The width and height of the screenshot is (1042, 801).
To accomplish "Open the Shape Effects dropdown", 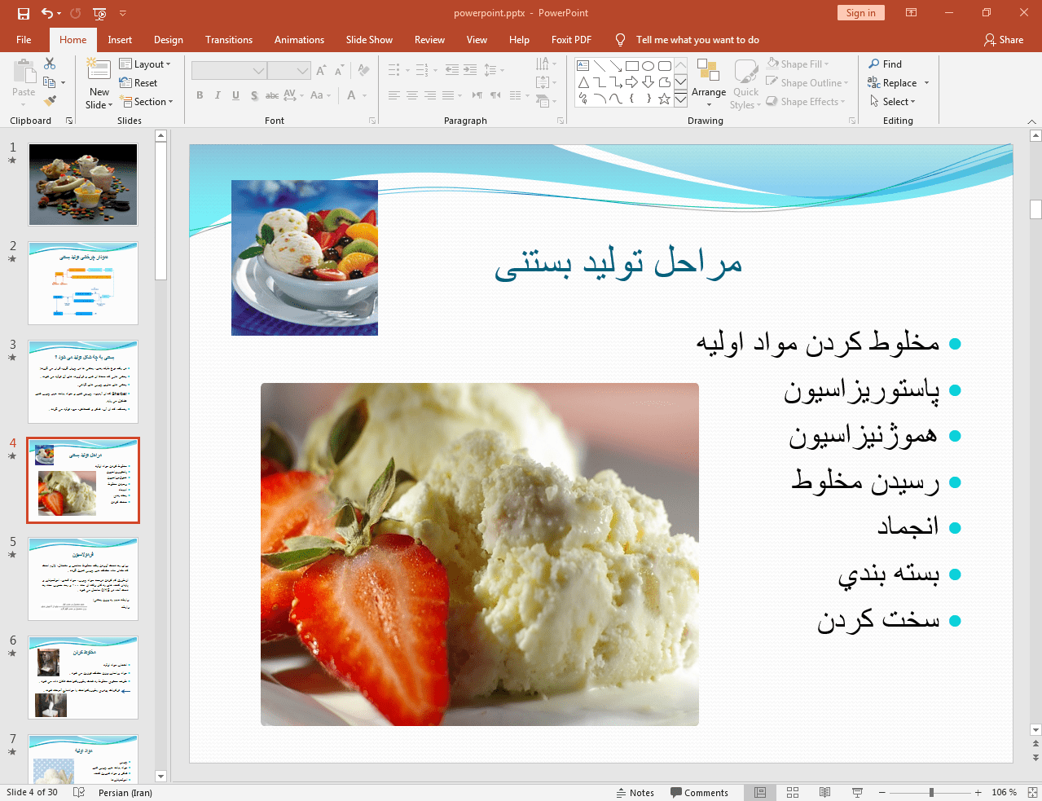I will 806,101.
